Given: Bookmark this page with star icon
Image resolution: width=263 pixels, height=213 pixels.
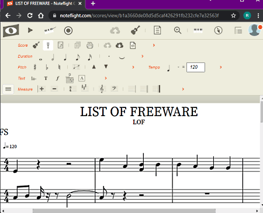Looking at the screenshot, I should click(233, 16).
